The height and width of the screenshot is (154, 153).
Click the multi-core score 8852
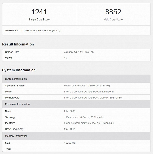point(113,12)
